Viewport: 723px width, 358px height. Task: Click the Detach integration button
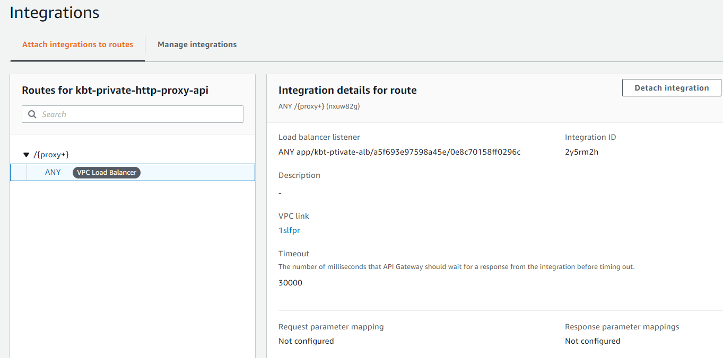[x=672, y=88]
